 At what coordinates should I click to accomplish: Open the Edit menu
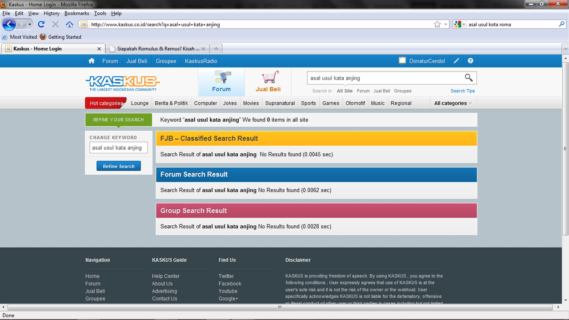coord(19,13)
